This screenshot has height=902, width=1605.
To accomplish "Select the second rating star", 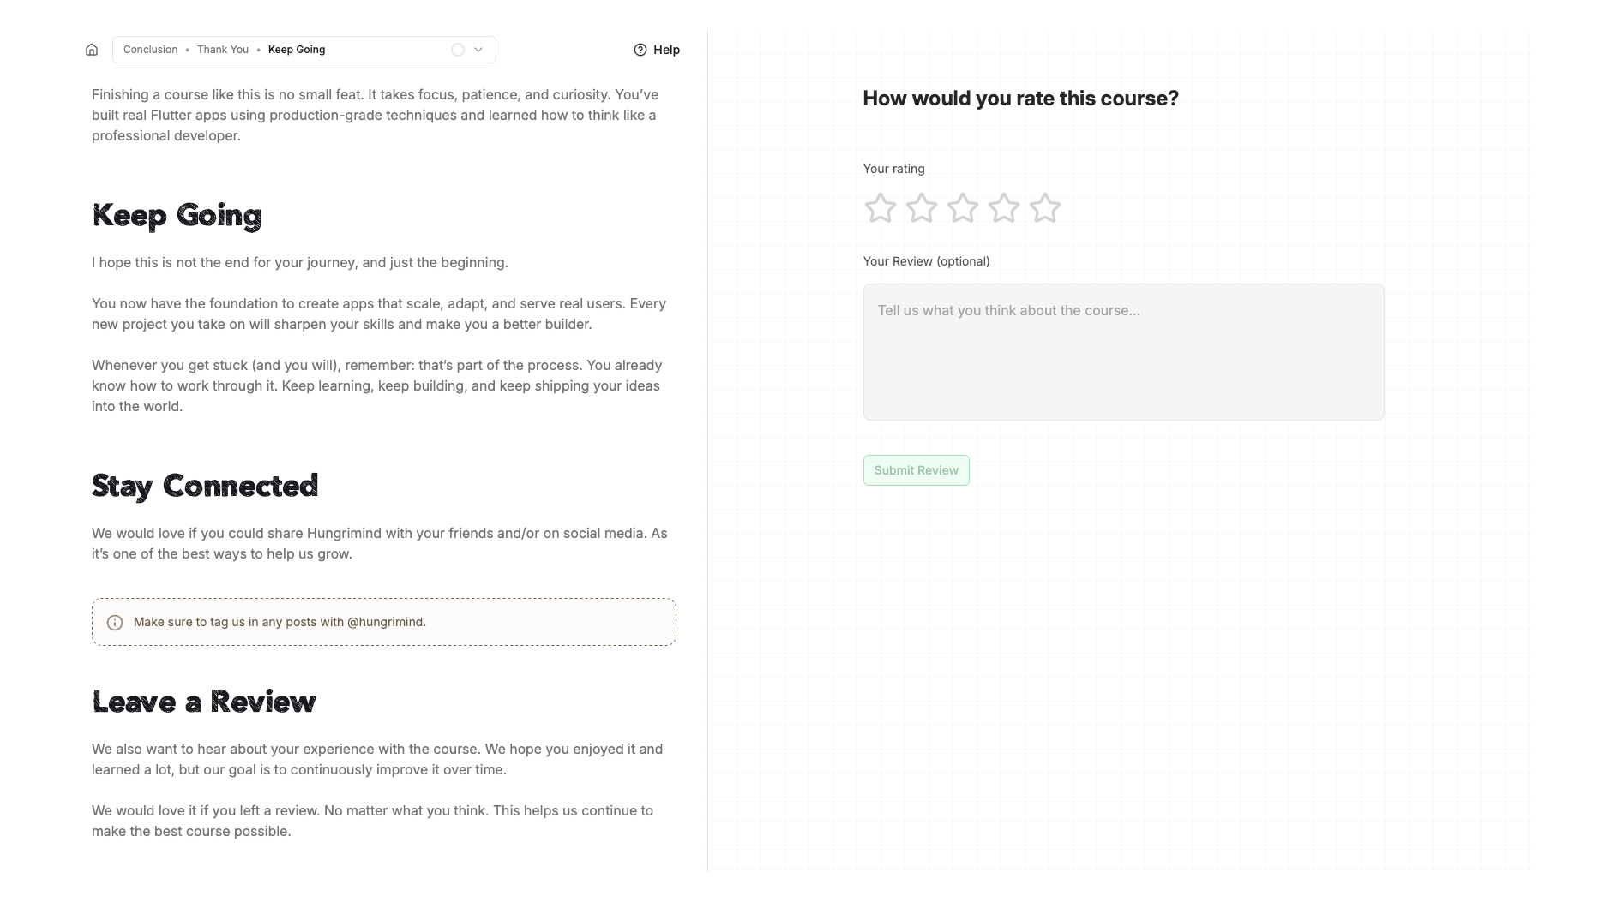I will 921,207.
